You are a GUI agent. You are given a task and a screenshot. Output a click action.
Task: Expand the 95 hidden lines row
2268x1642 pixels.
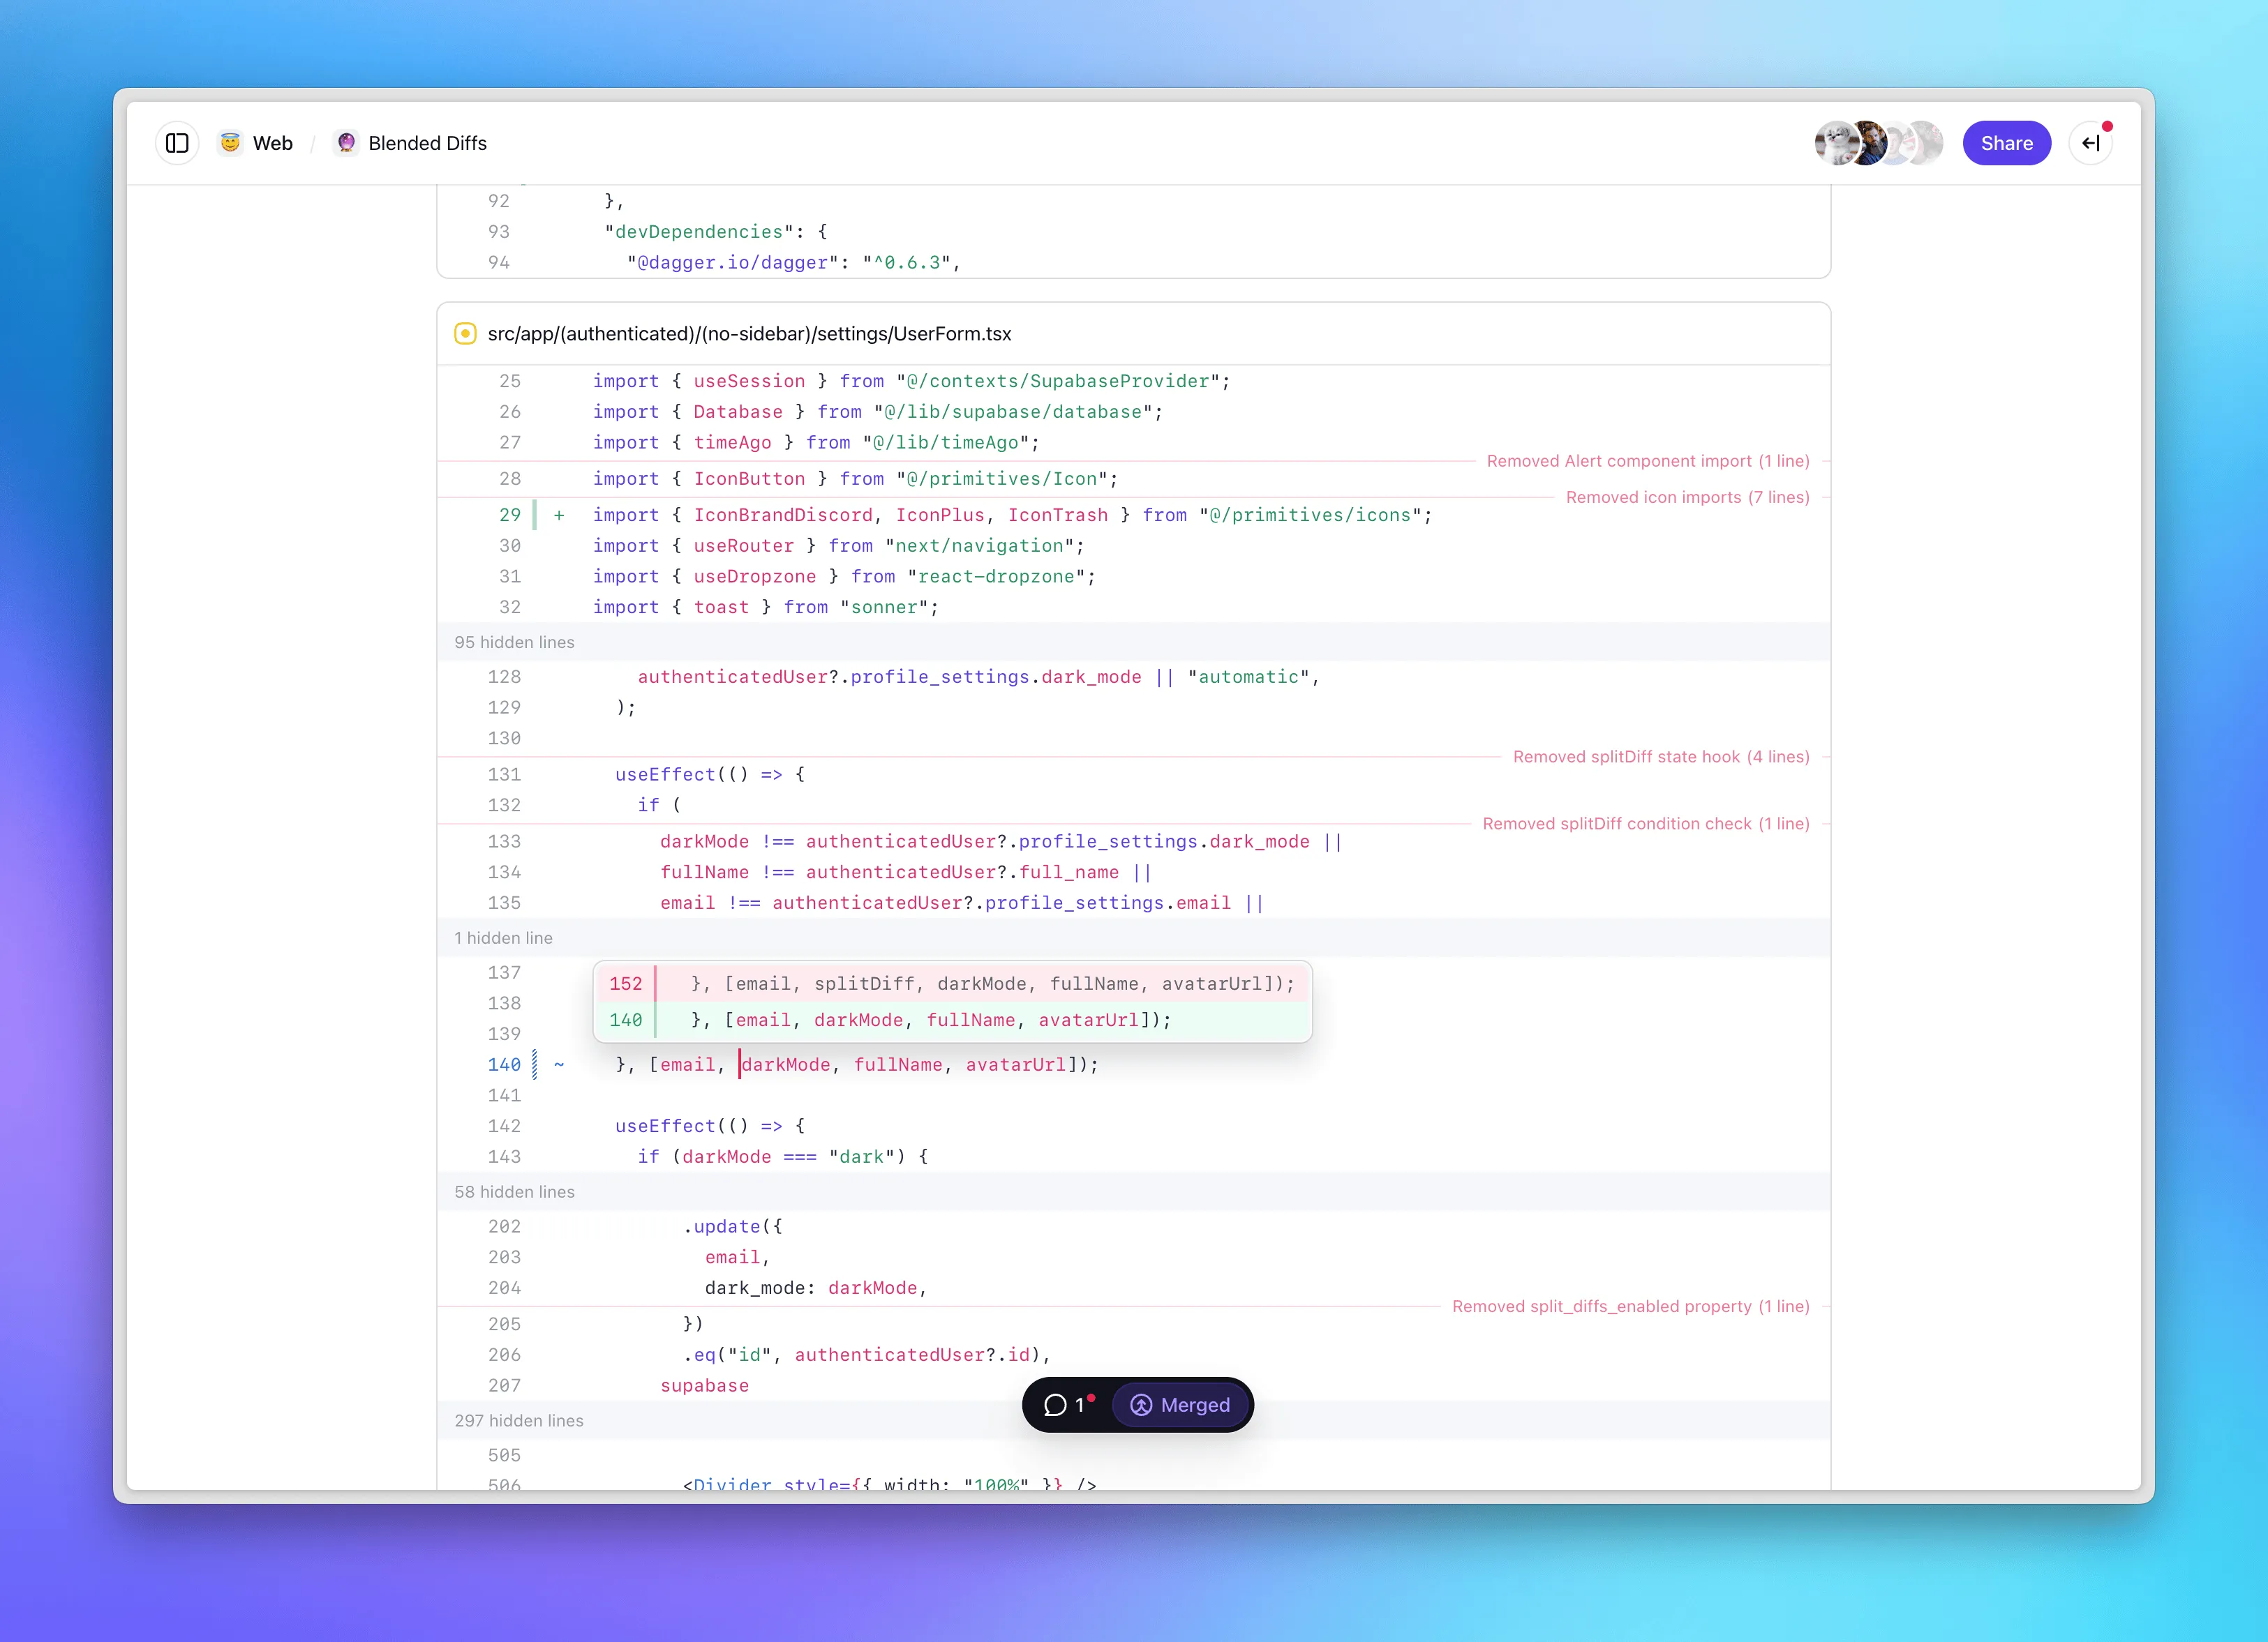click(1134, 642)
